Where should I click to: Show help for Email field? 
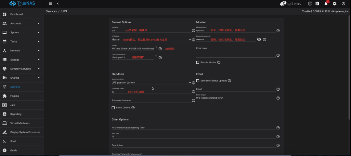[278, 89]
